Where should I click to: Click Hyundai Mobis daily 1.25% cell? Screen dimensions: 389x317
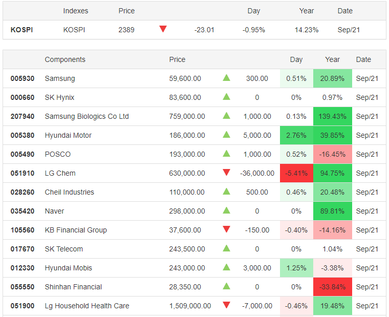tap(296, 268)
